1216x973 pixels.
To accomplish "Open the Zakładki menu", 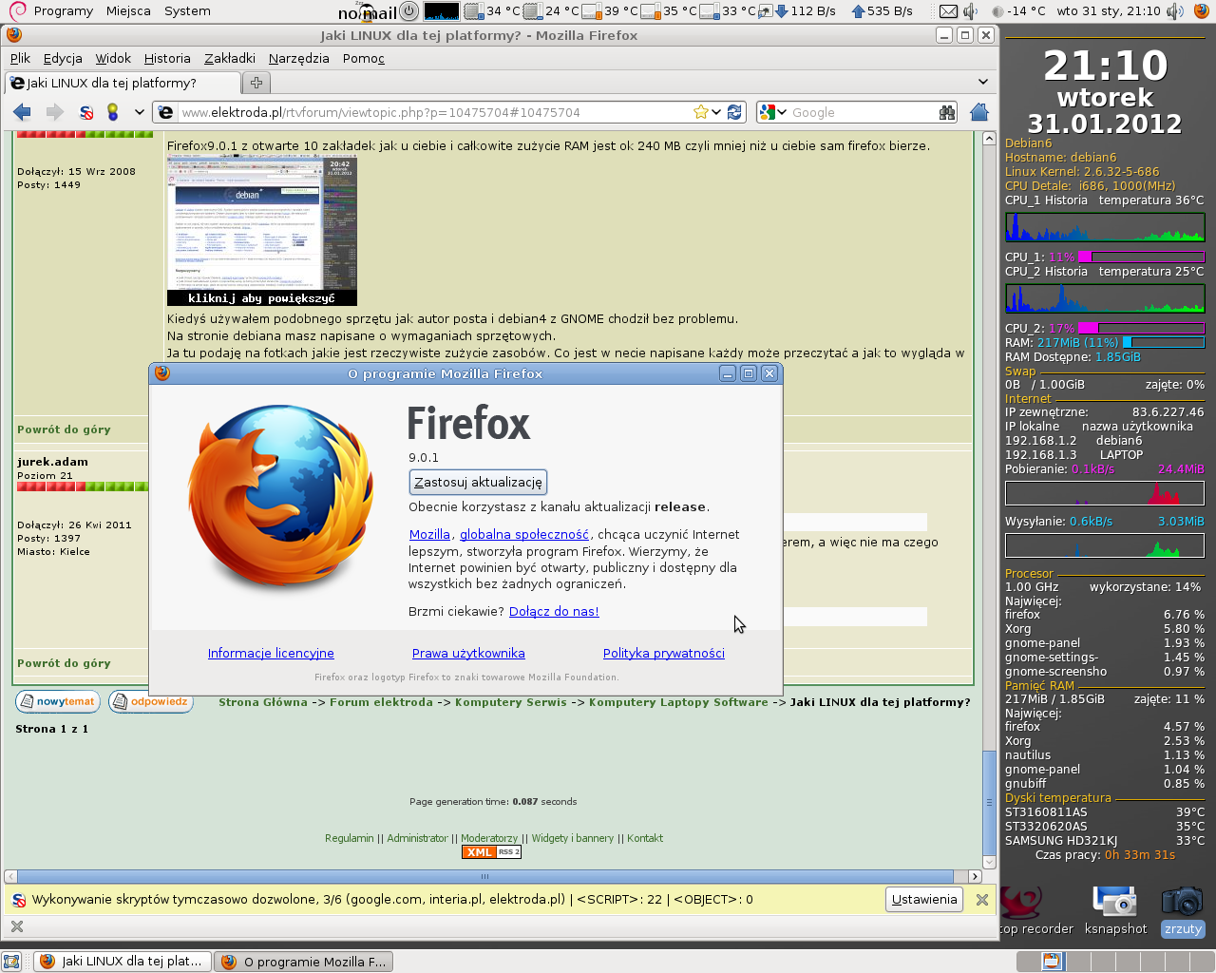I will coord(230,58).
